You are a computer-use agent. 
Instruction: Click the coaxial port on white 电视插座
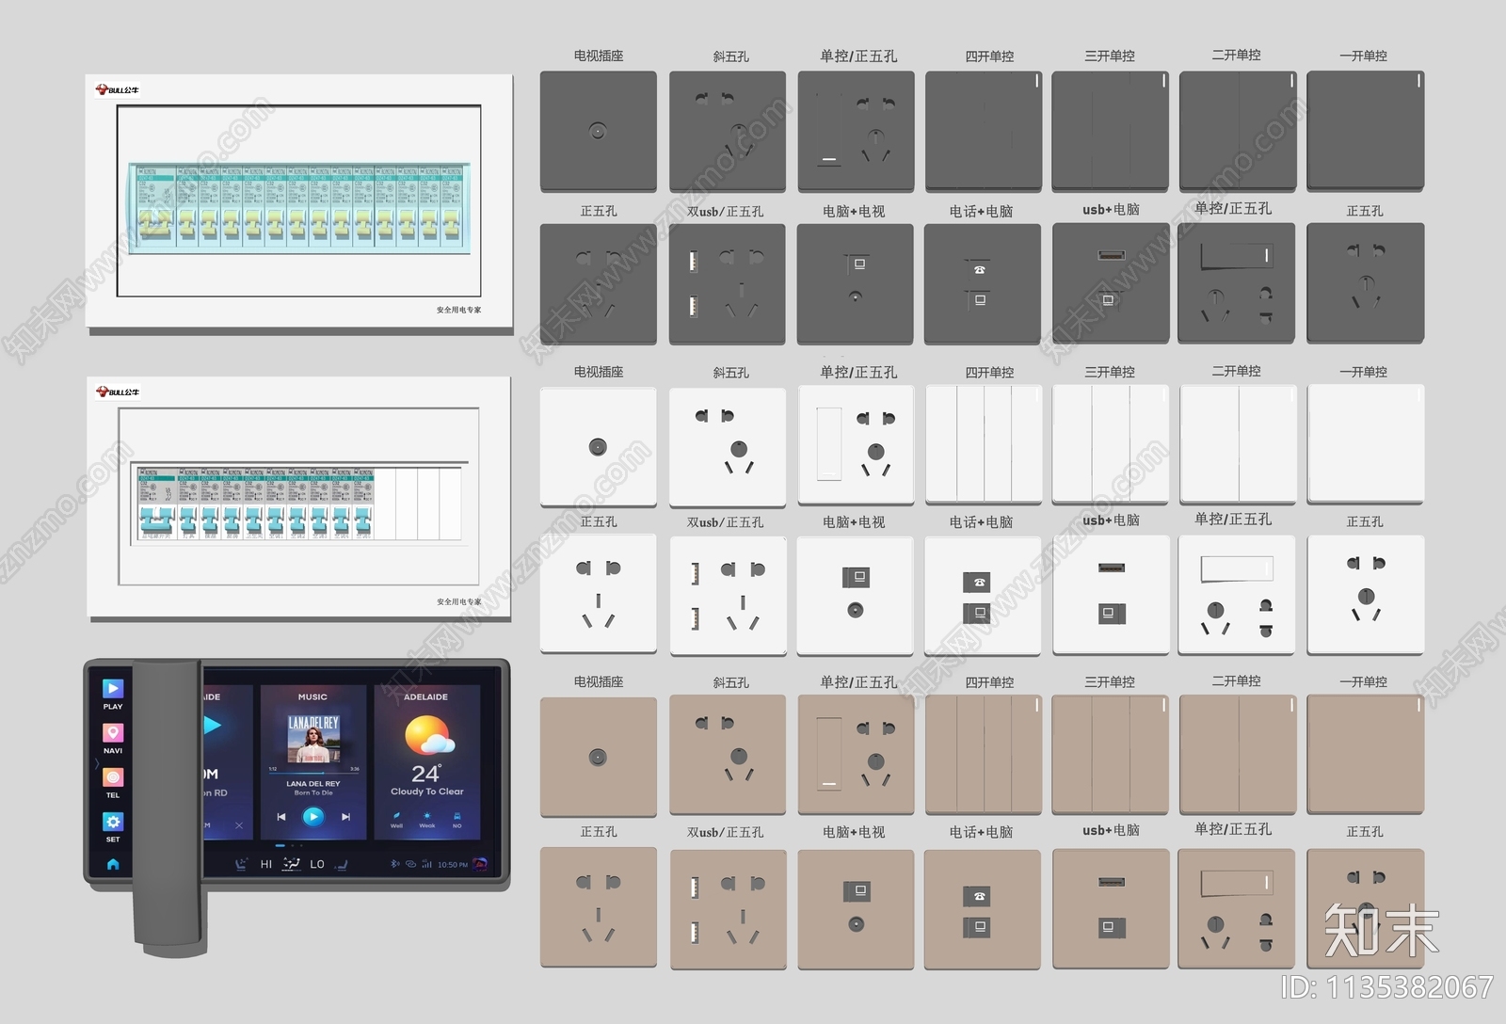[x=598, y=447]
